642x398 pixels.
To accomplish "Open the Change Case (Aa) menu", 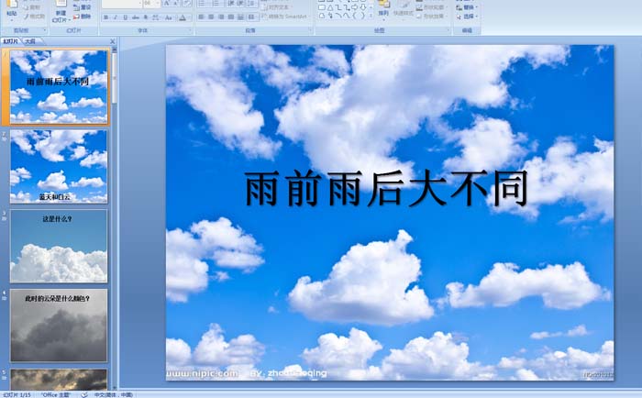I will point(168,17).
